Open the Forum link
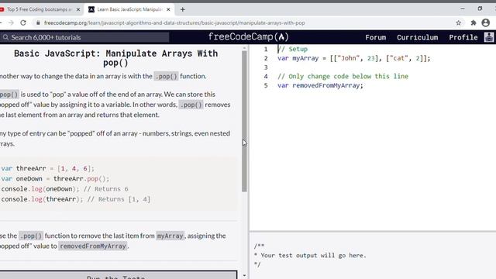Viewport: 496px width, 279px height. point(375,37)
